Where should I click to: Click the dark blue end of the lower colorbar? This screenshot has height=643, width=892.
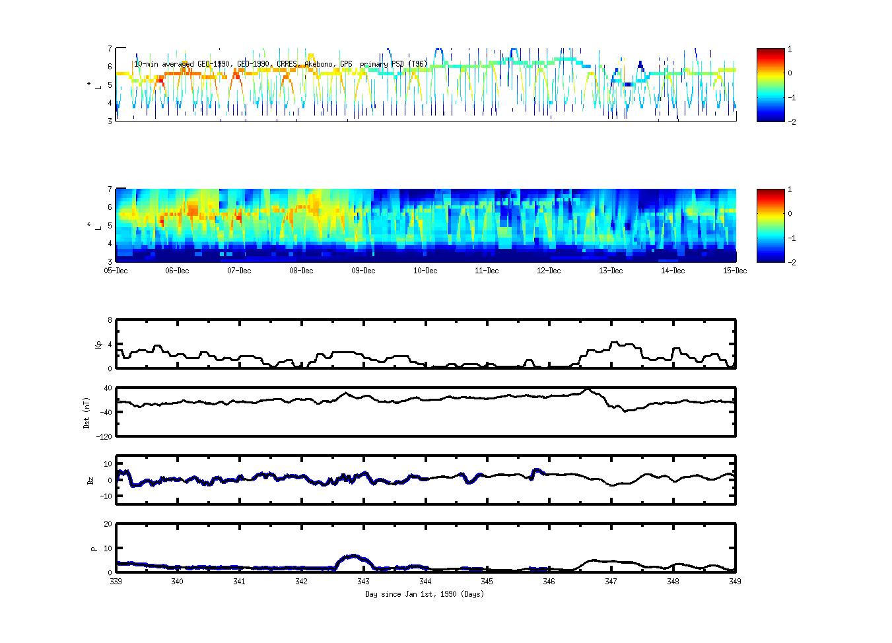click(770, 258)
